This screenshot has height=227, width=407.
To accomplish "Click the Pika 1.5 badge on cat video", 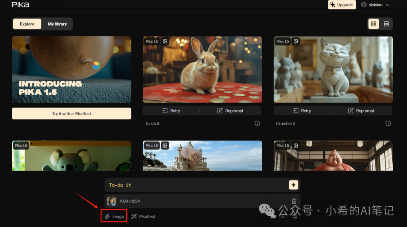I will coord(283,41).
